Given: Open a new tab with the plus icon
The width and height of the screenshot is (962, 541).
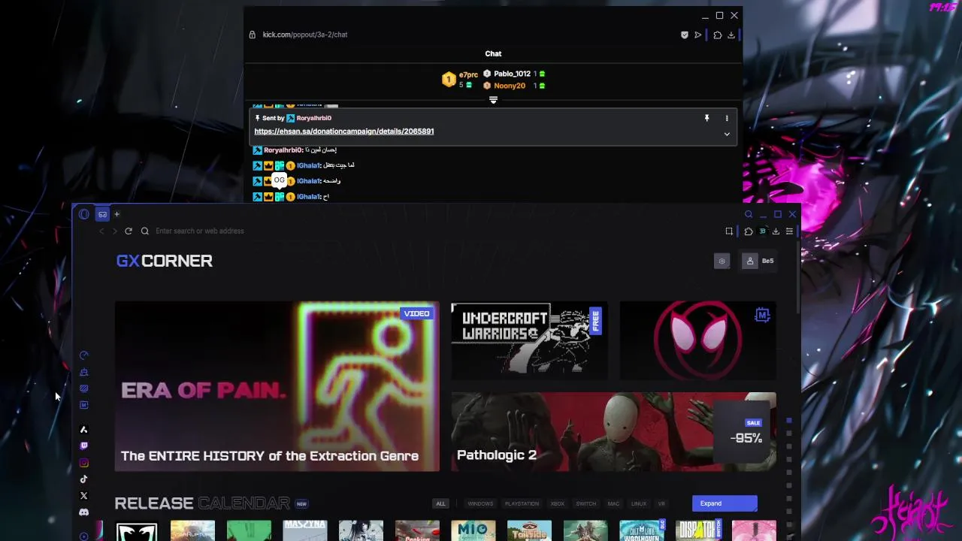Looking at the screenshot, I should (x=116, y=214).
